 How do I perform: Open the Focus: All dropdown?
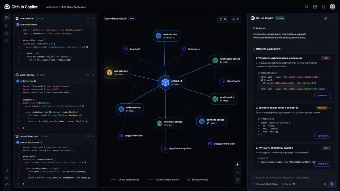290,184
